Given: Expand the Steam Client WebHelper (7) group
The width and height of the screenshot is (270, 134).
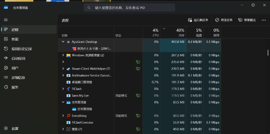Looking at the screenshot, I should [63, 69].
